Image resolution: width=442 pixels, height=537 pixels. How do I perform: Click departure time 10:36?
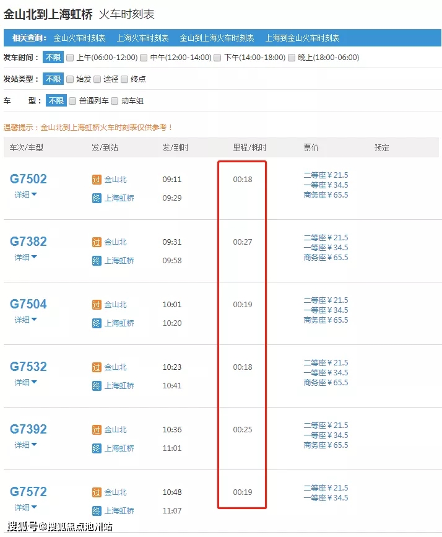(x=172, y=430)
